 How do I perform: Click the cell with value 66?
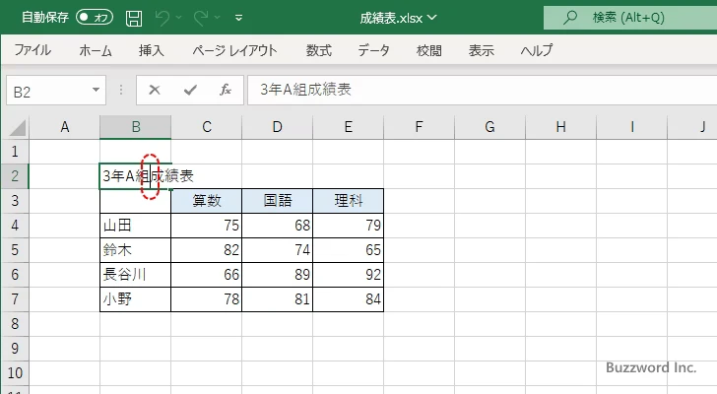(207, 275)
